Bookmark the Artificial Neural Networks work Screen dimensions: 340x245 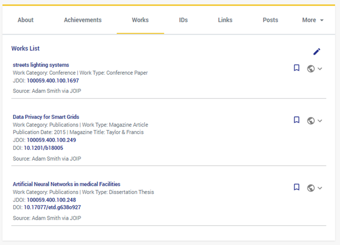[297, 187]
